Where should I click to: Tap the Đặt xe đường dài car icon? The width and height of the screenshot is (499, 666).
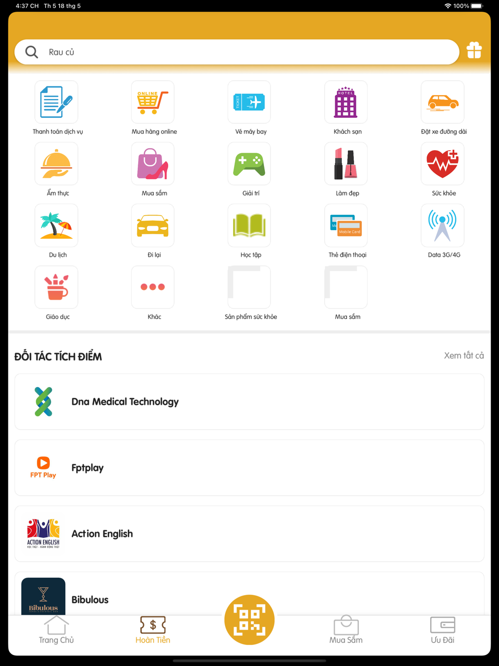pyautogui.click(x=443, y=102)
